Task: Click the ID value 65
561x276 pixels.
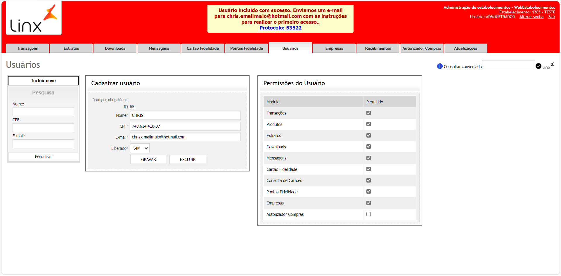Action: pyautogui.click(x=132, y=107)
